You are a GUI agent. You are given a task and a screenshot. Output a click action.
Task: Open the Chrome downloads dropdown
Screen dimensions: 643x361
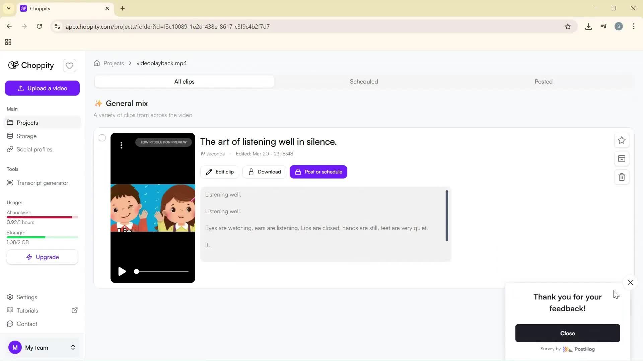(589, 26)
